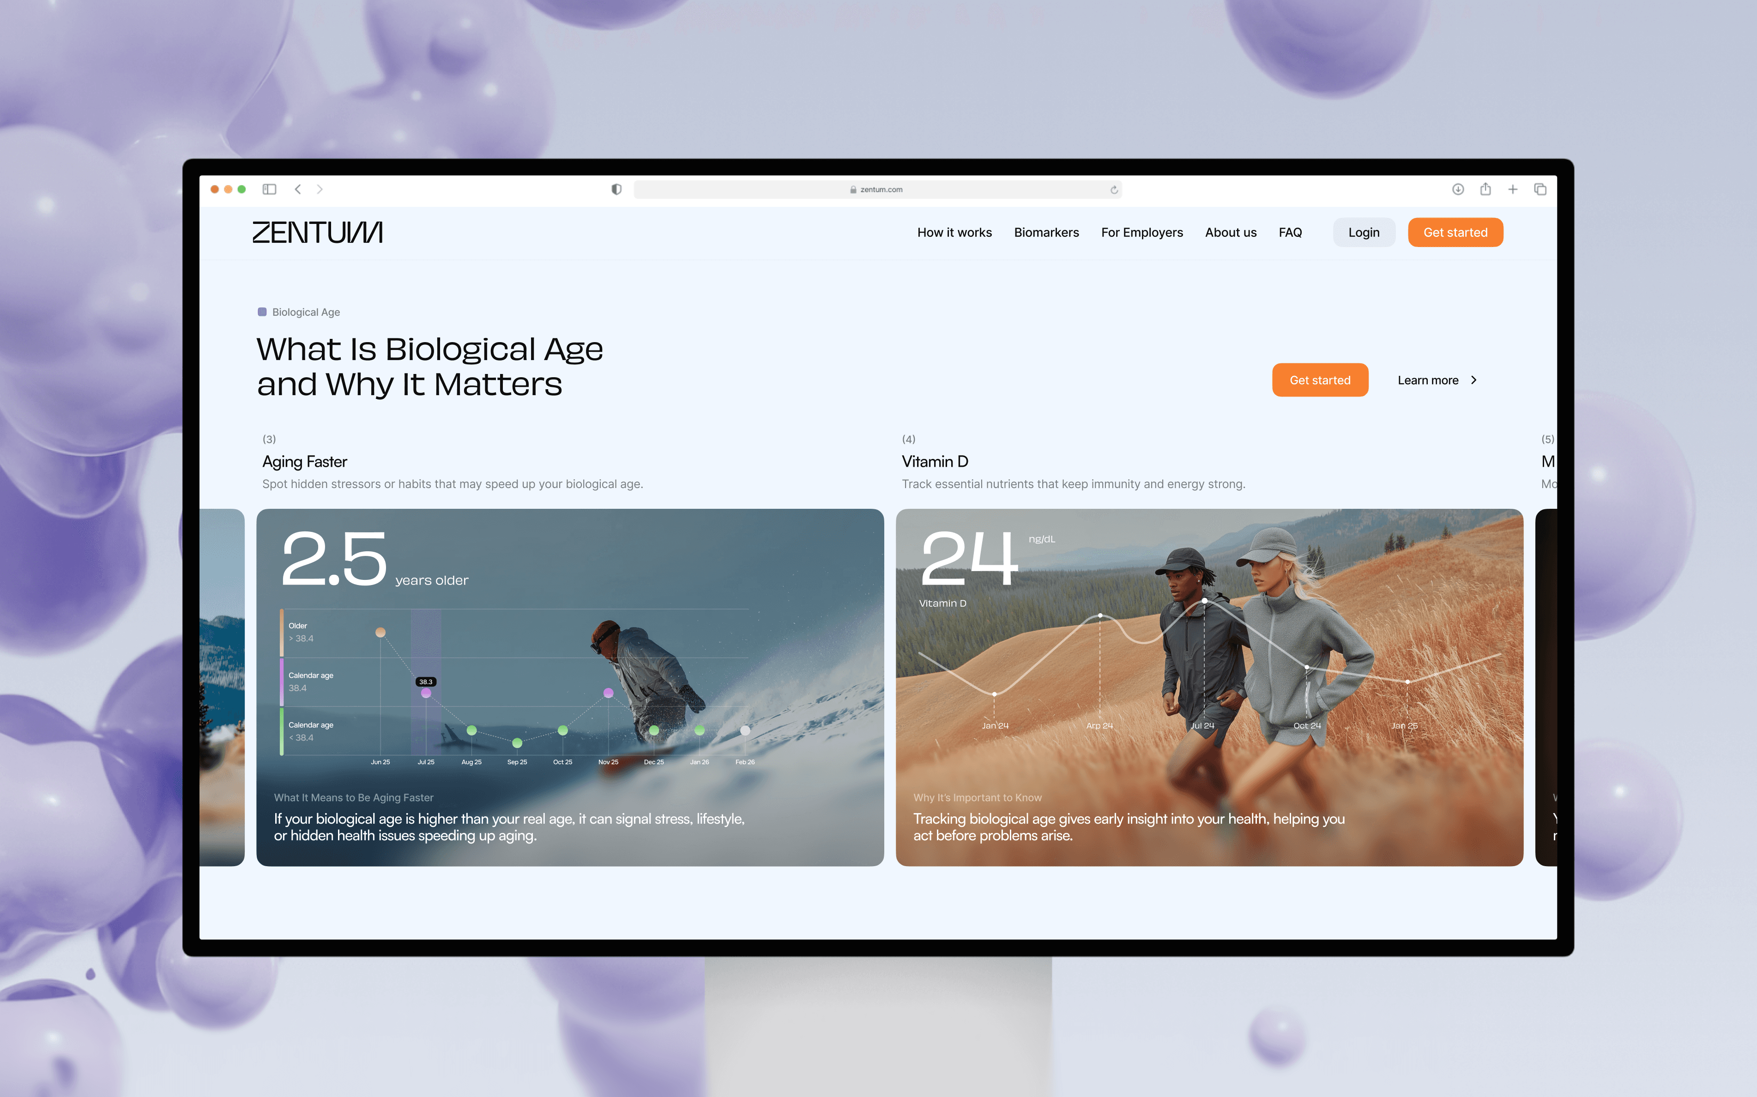Click the privacy shield icon
Screen dimensions: 1757x1097
click(x=616, y=189)
